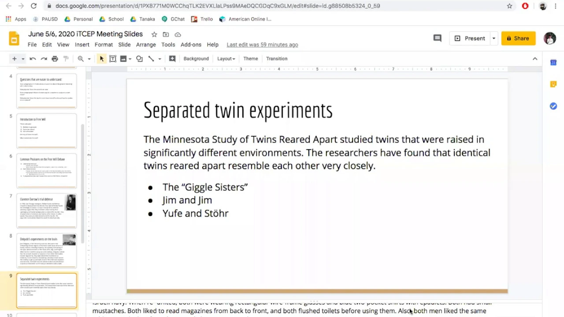
Task: Click the Add comment toolbar icon
Action: (172, 59)
